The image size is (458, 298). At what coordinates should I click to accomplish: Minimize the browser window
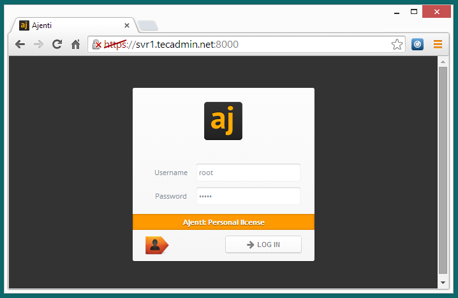[396, 12]
